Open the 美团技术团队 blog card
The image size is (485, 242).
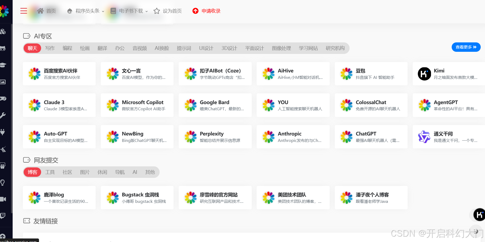tap(293, 198)
